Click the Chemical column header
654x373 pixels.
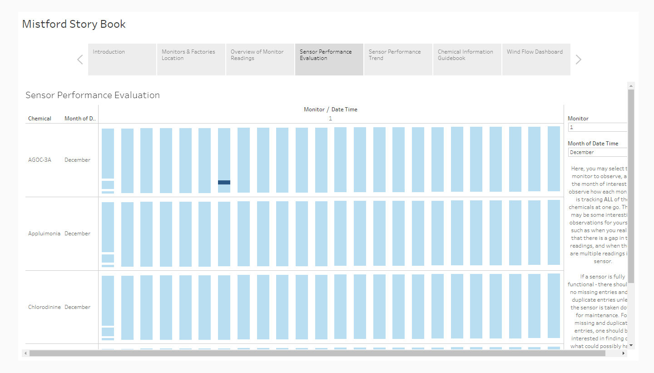tap(40, 119)
